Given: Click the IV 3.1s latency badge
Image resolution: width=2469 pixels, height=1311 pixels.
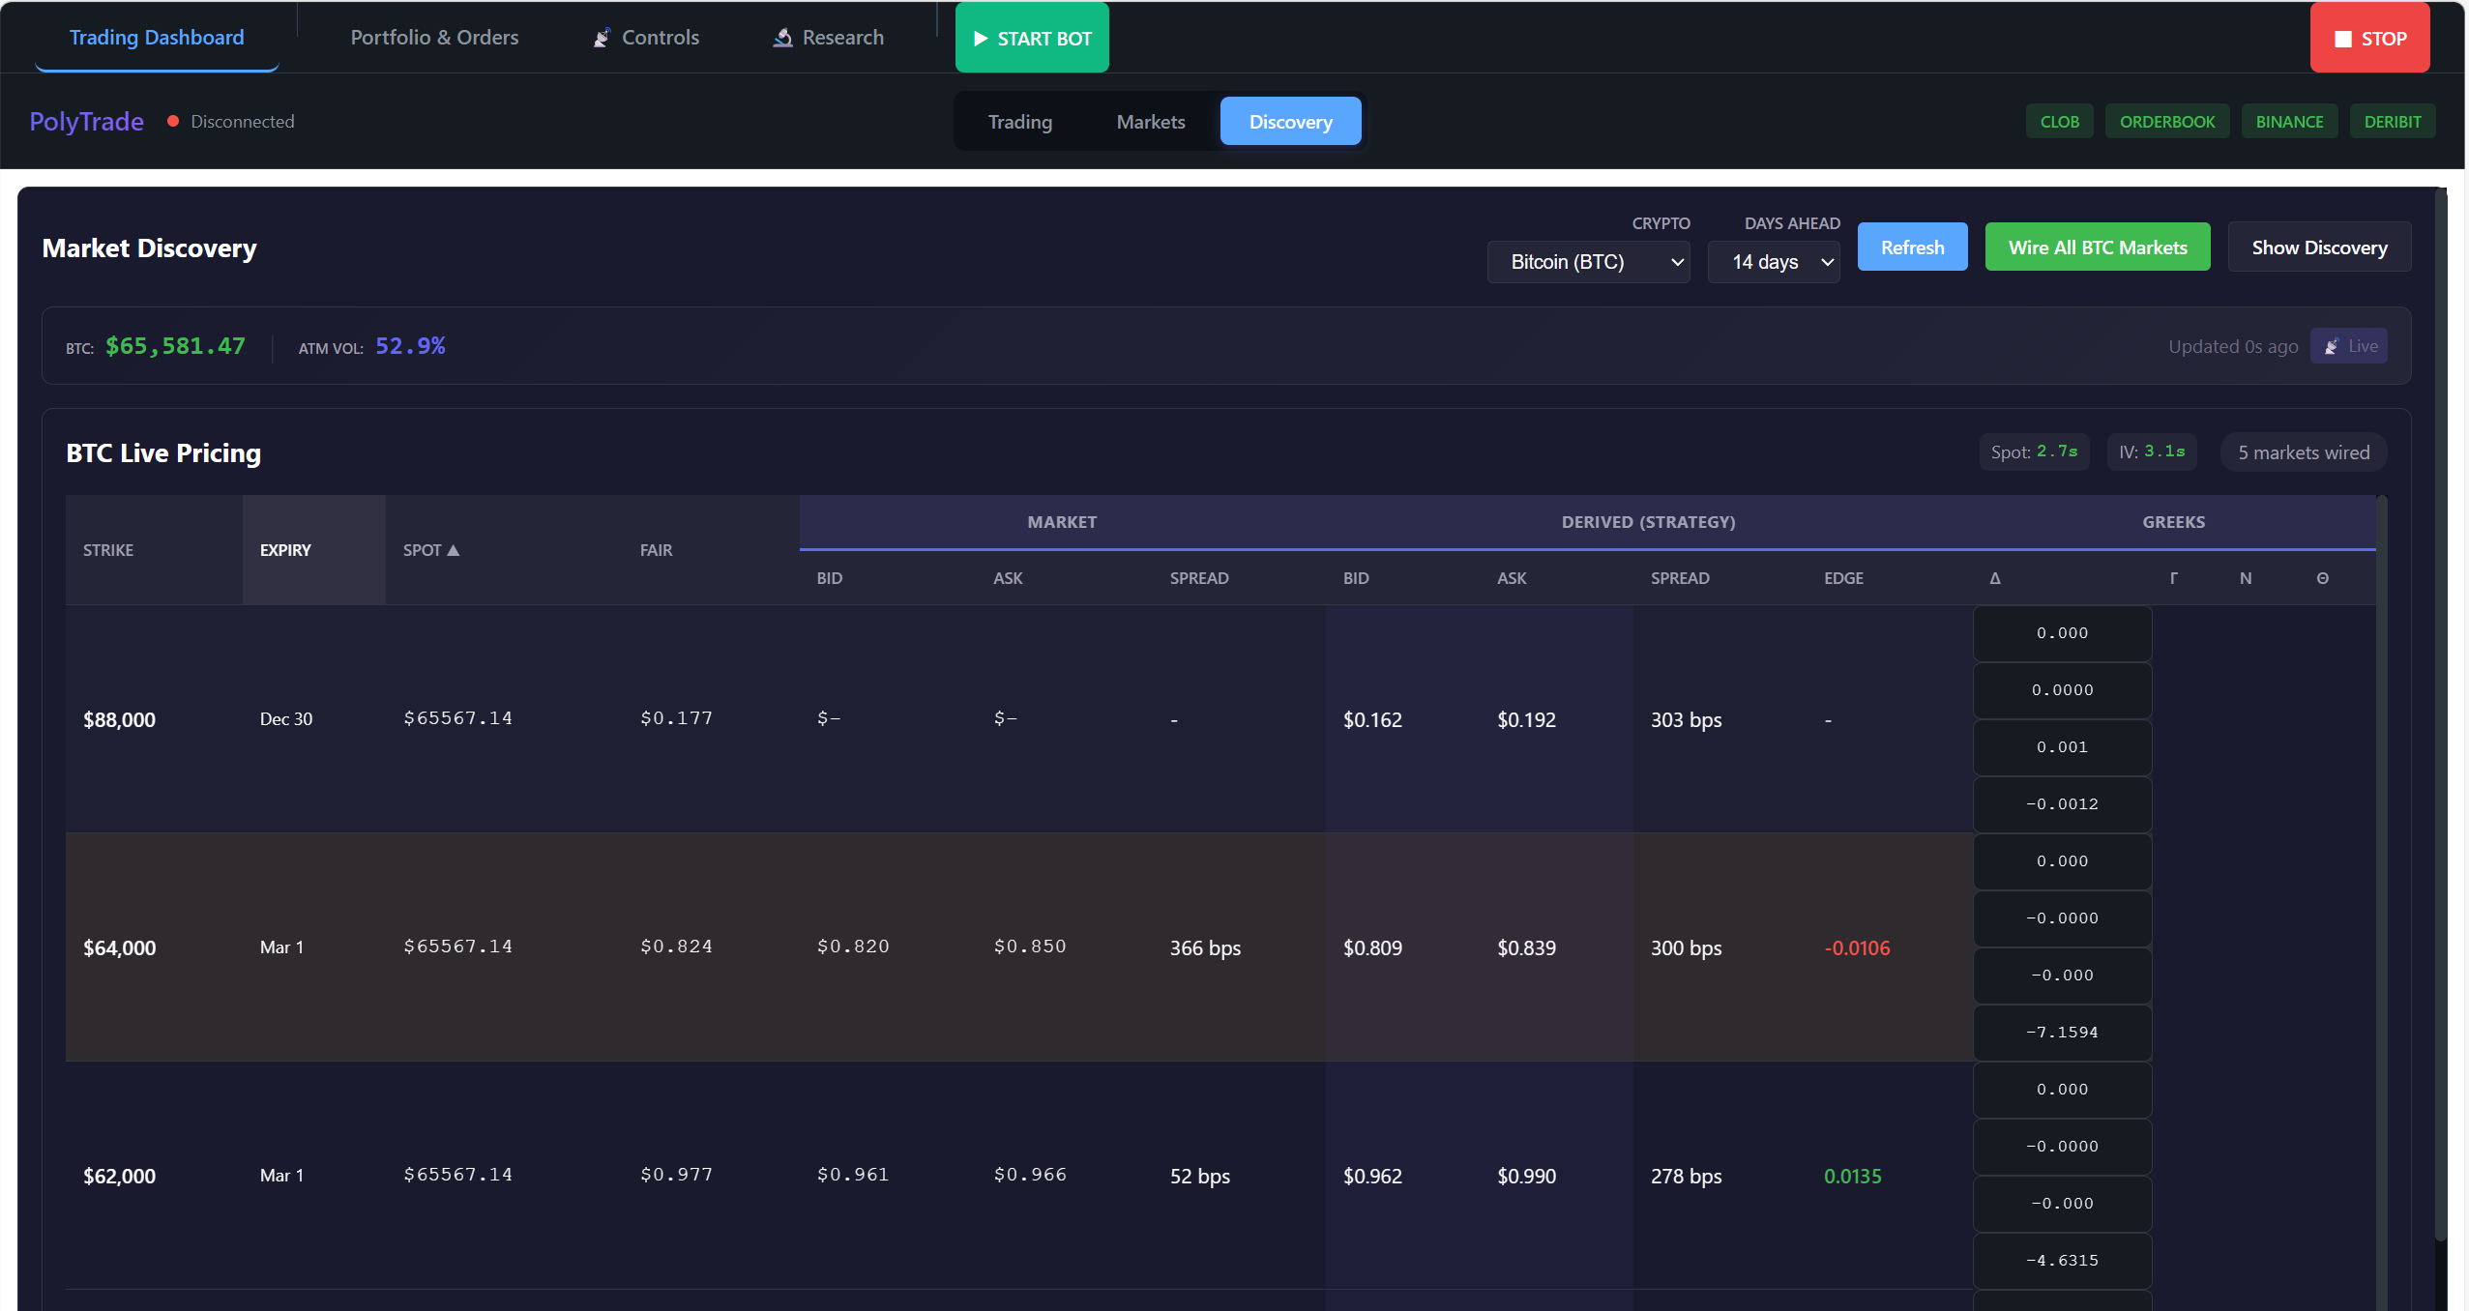Looking at the screenshot, I should 2152,452.
